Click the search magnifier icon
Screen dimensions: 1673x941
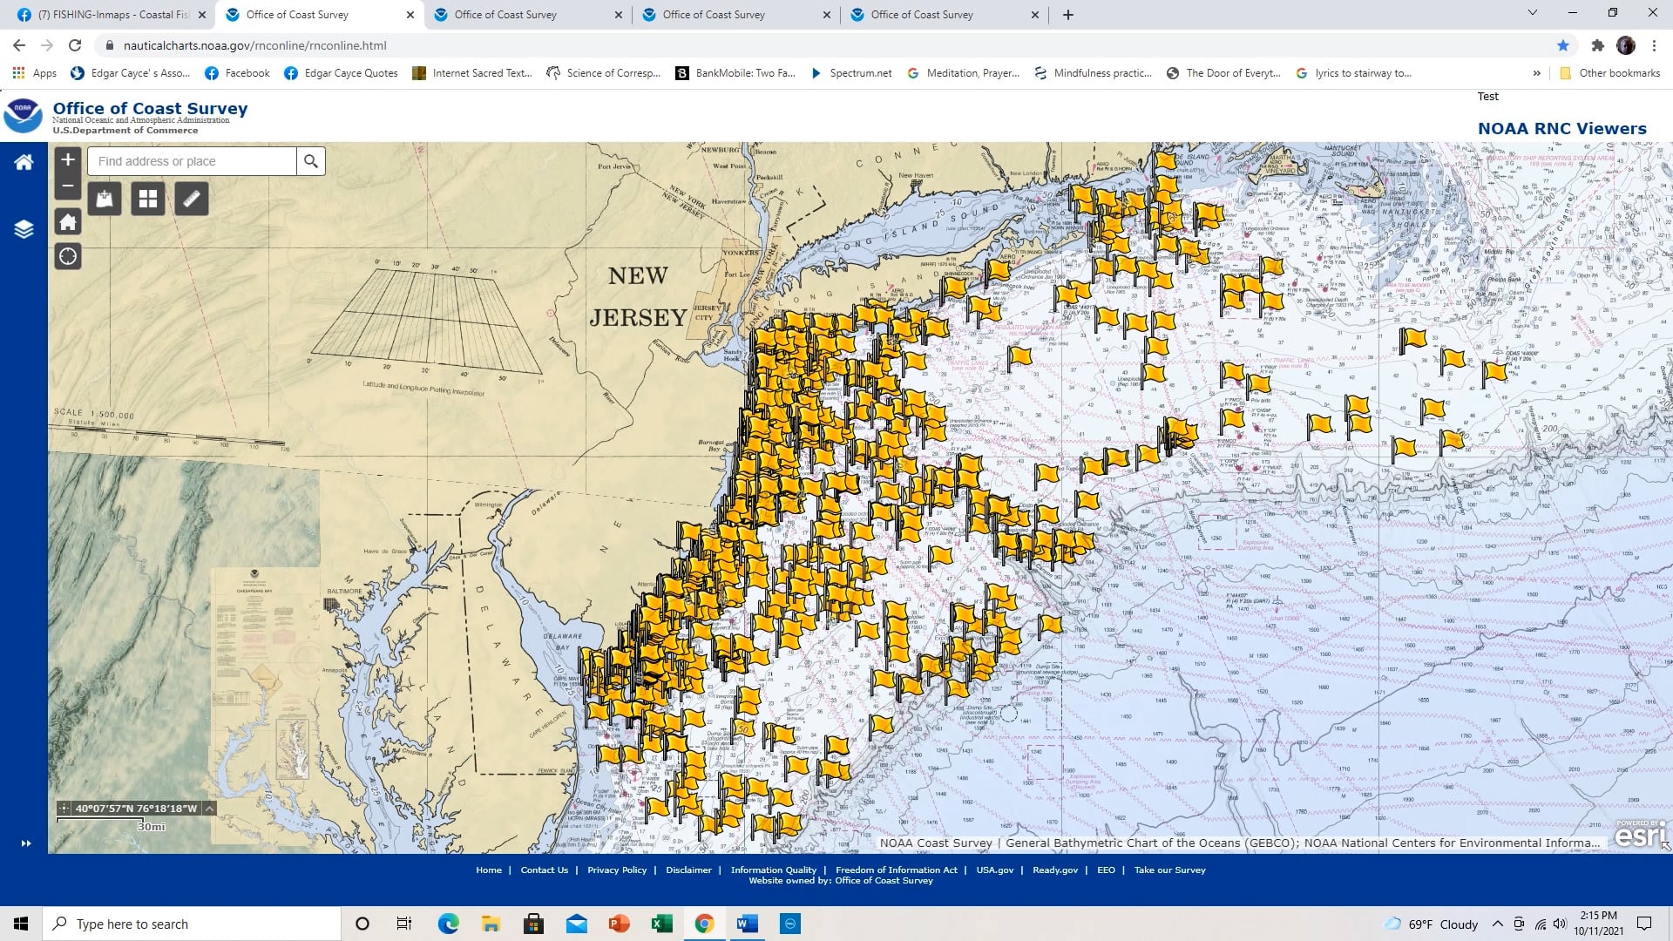coord(311,160)
